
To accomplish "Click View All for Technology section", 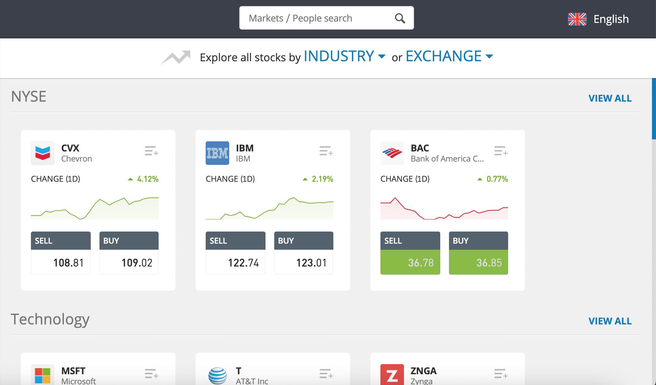I will coord(610,321).
